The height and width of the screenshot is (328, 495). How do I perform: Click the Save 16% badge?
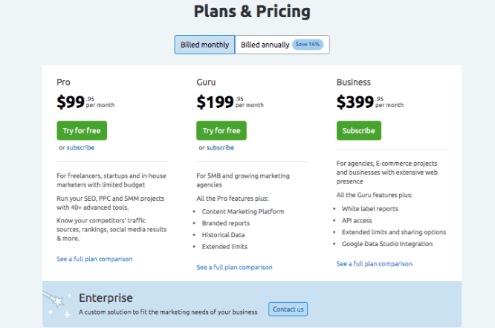tap(308, 44)
